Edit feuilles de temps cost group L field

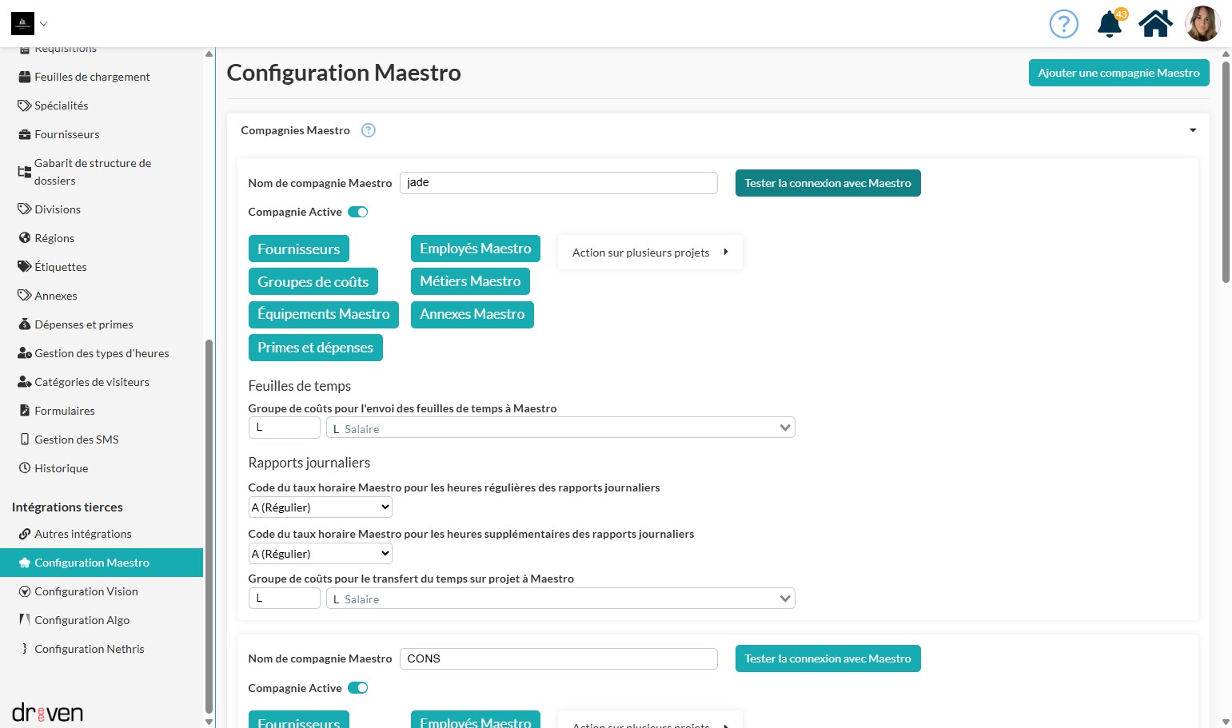(284, 428)
